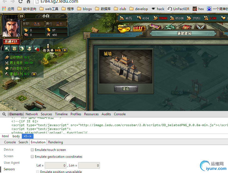Enable Emulate geolocation coordinates checkbox
Image resolution: width=228 pixels, height=173 pixels.
pos(32,157)
